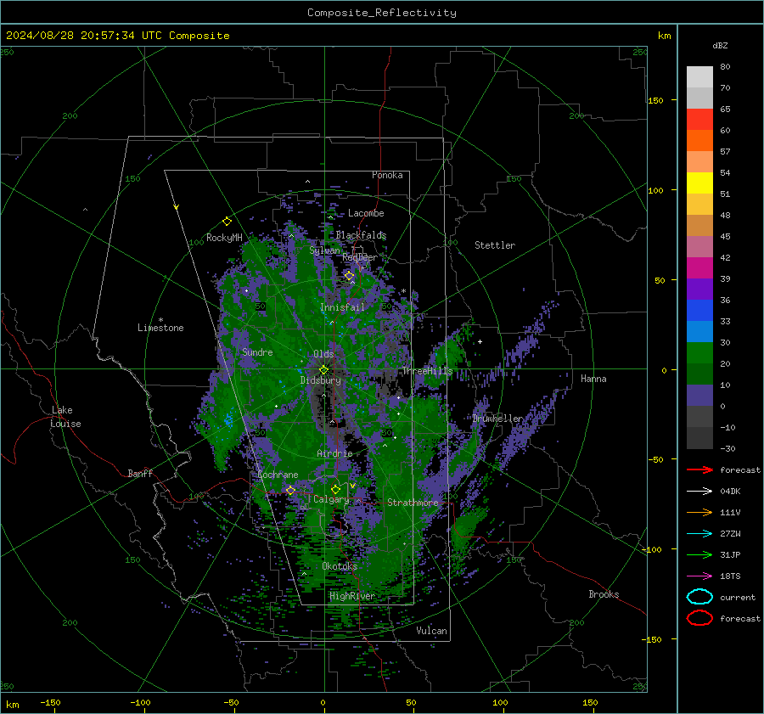Click the Sundre town label

tap(257, 351)
